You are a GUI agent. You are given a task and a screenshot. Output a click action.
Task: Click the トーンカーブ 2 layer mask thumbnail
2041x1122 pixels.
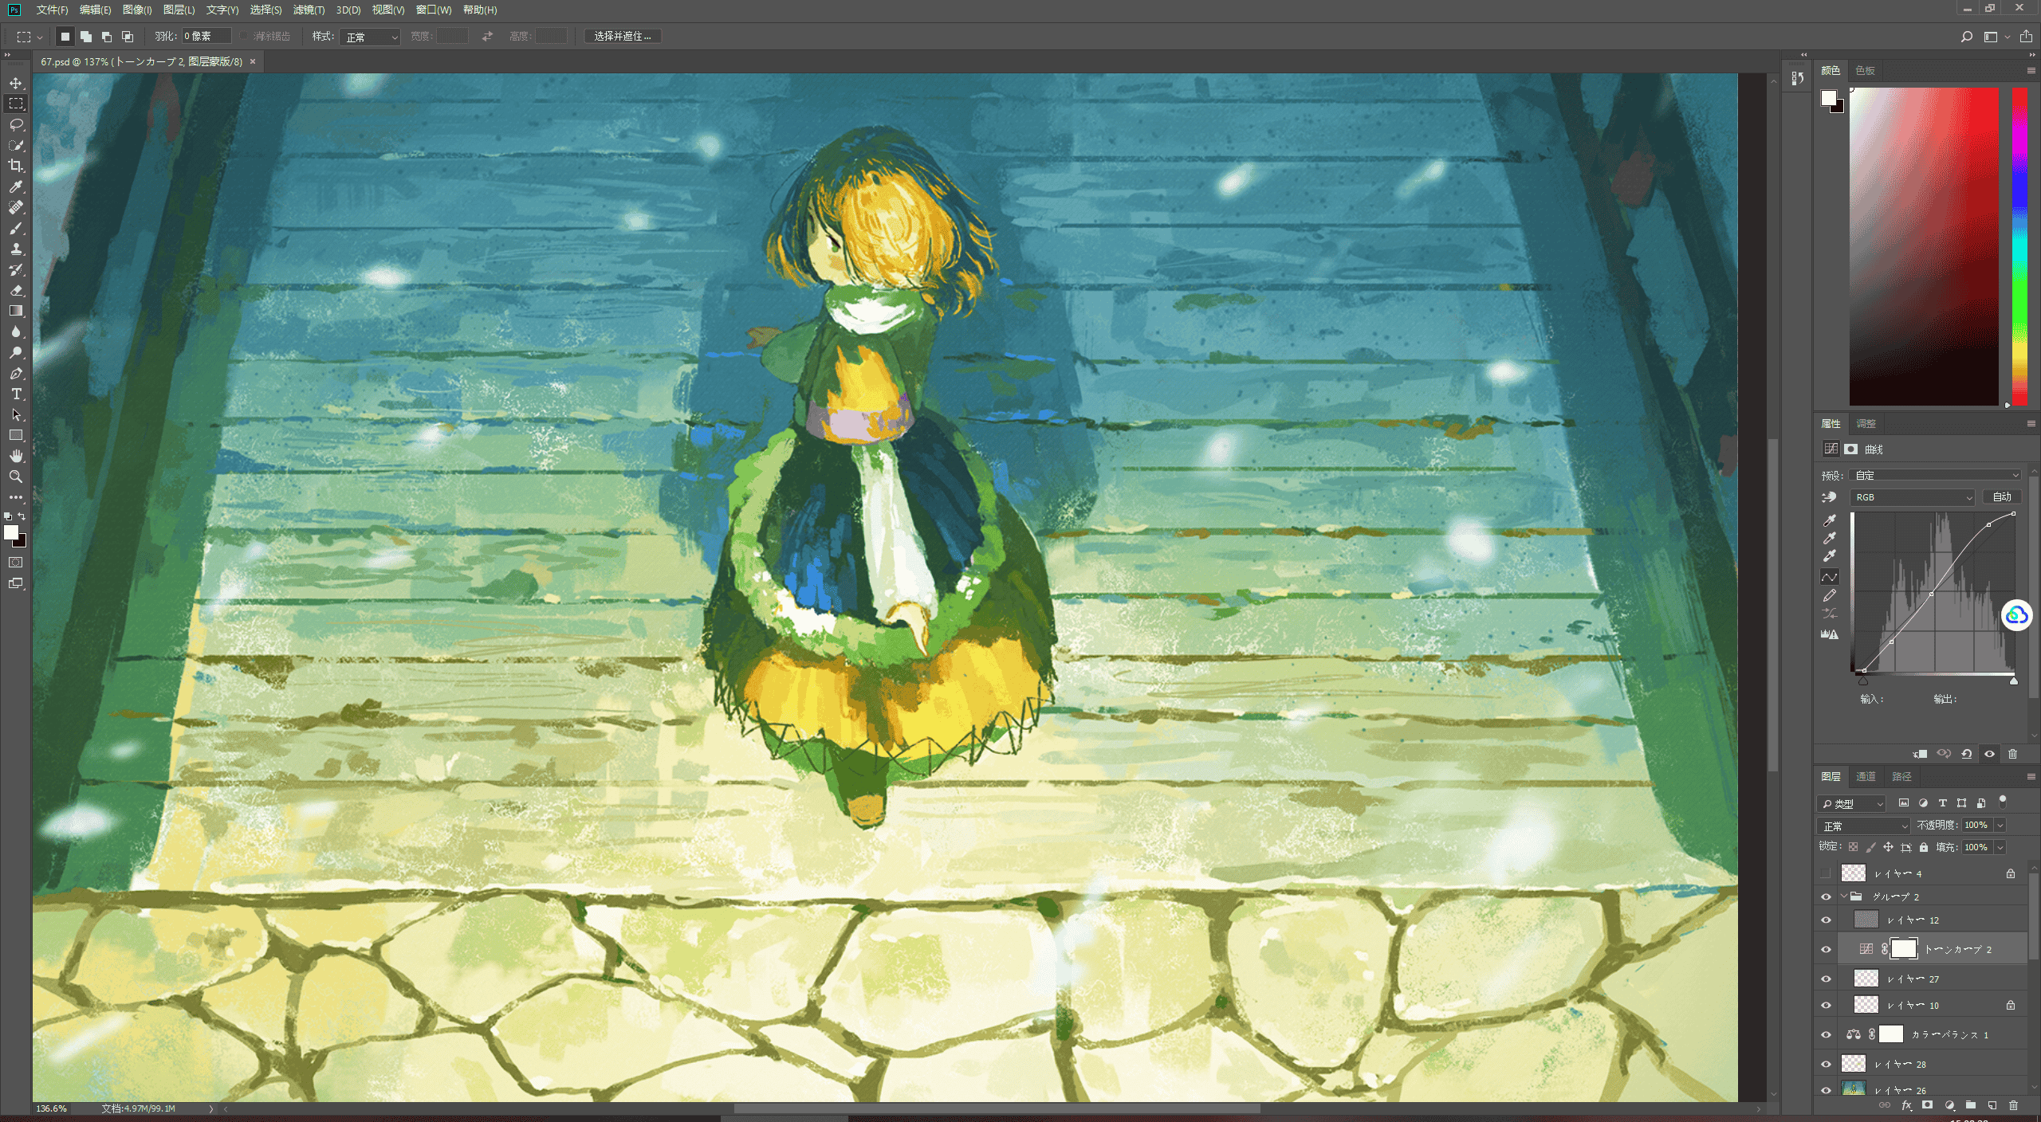[1903, 949]
